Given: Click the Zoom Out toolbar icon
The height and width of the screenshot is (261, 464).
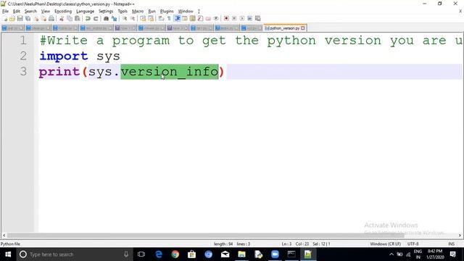Looking at the screenshot, I should 133,18.
